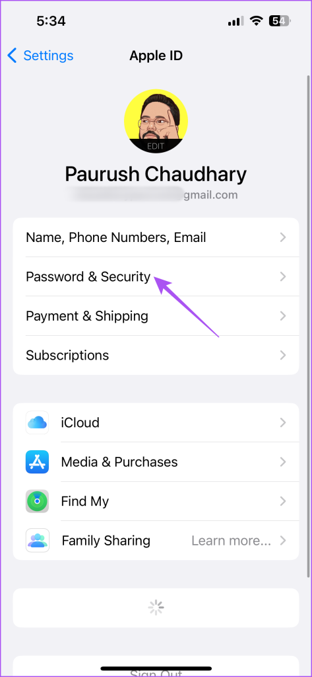Tap the iCloud cloud icon
312x677 pixels.
click(37, 422)
